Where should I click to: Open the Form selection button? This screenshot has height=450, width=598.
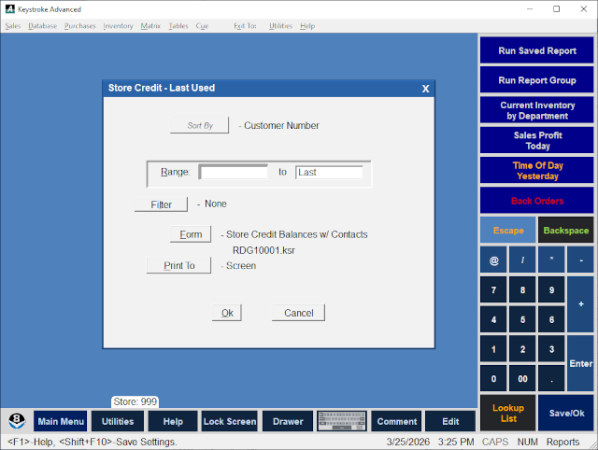pyautogui.click(x=190, y=234)
